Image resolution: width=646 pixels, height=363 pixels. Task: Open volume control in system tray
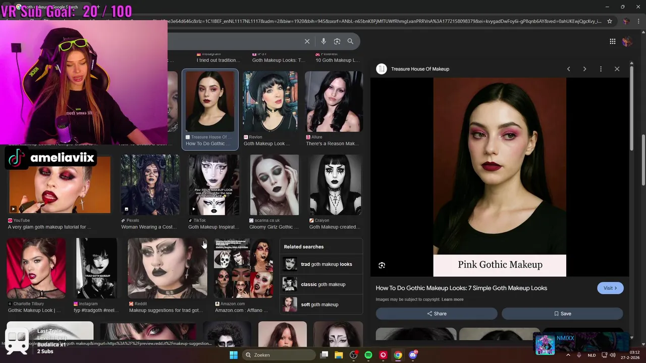tap(613, 355)
